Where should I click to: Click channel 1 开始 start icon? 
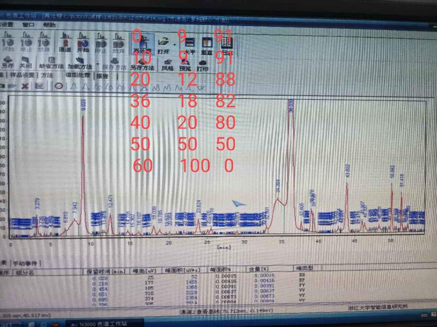pos(8,41)
